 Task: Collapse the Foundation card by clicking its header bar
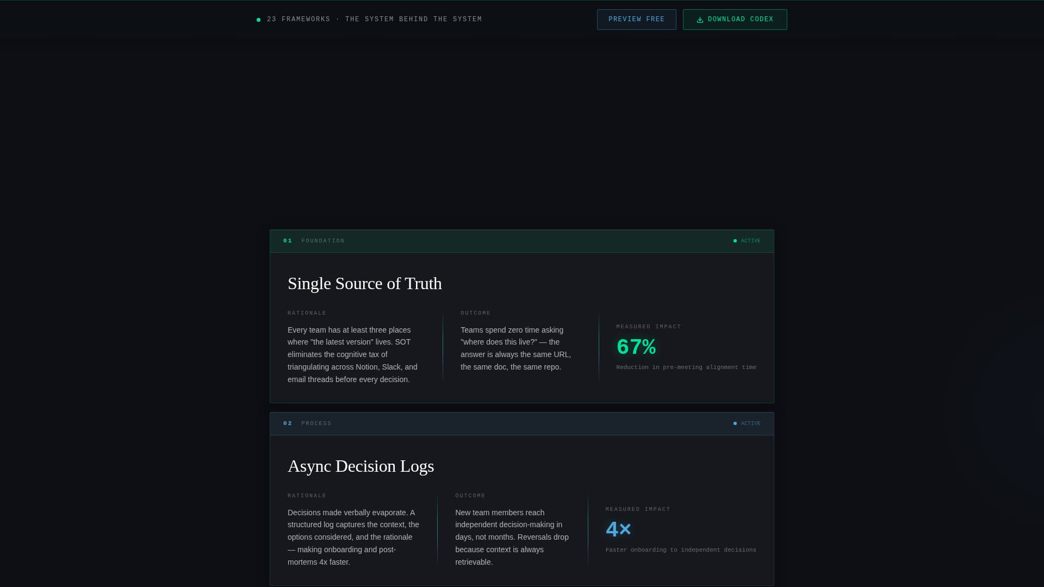(522, 241)
